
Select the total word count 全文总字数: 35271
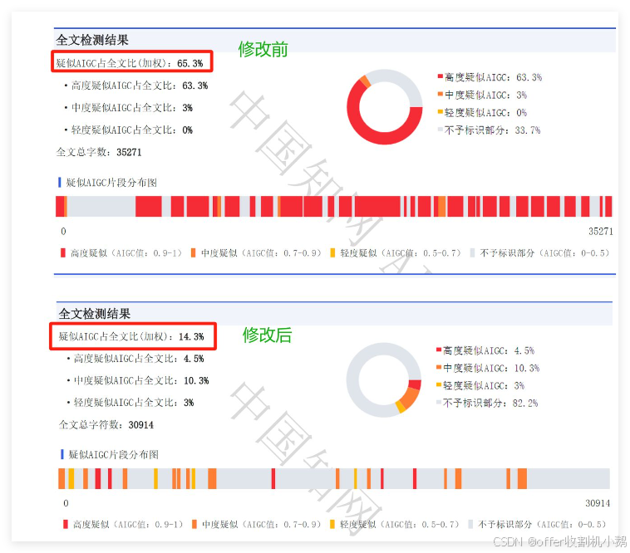pyautogui.click(x=99, y=152)
